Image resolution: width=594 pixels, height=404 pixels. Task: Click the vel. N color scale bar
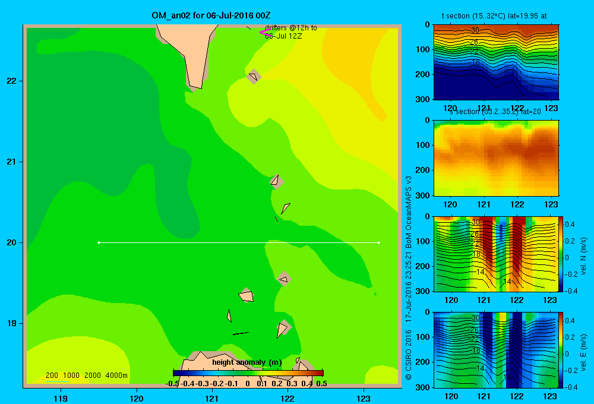click(561, 254)
